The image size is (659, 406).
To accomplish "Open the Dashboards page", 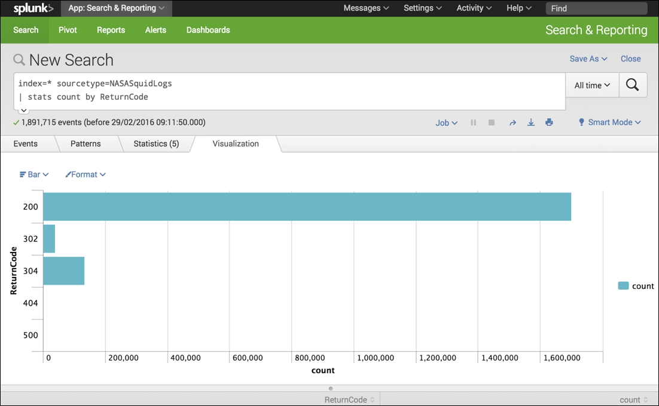I will (208, 30).
